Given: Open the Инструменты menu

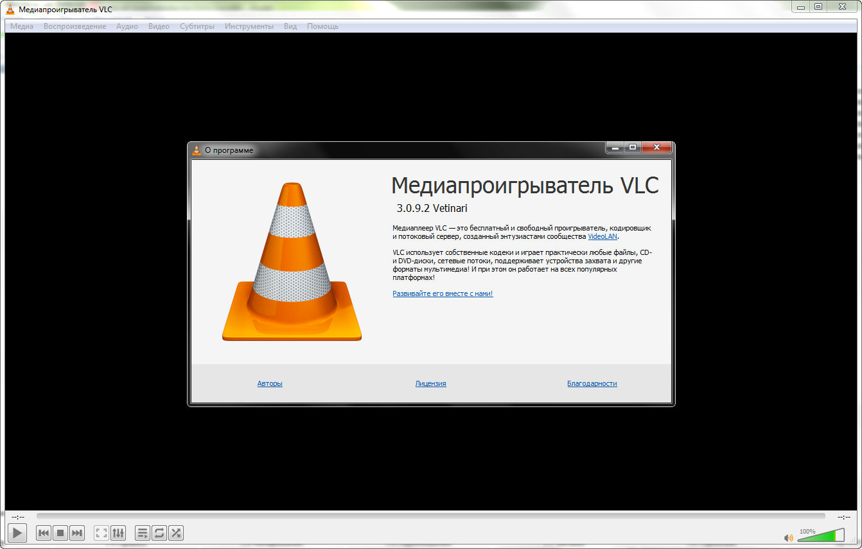Looking at the screenshot, I should click(249, 26).
